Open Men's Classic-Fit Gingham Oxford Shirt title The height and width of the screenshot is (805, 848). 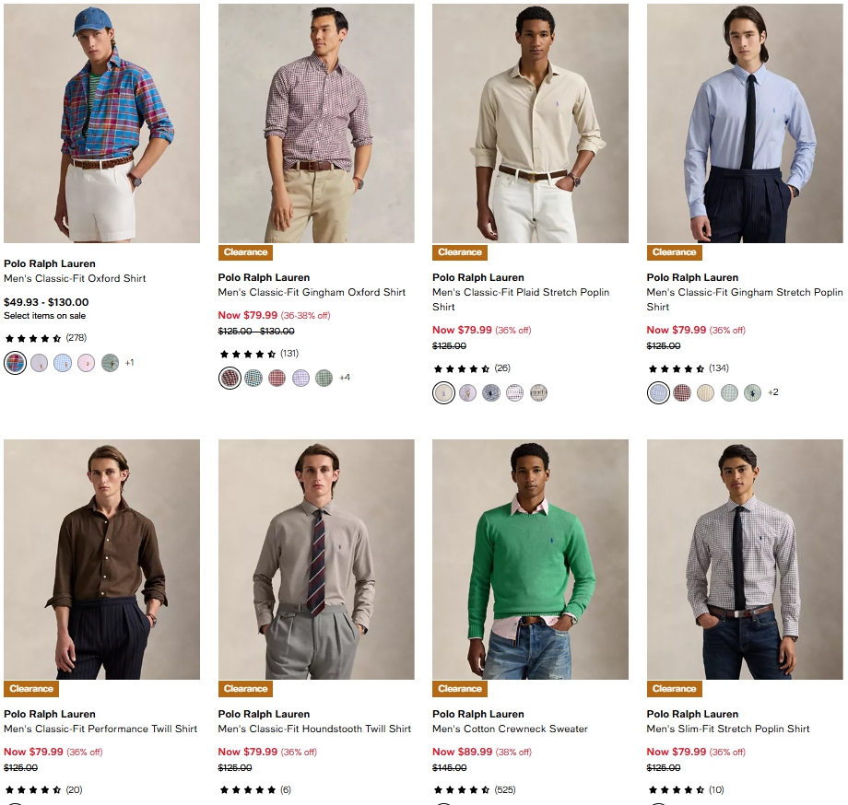[x=312, y=292]
